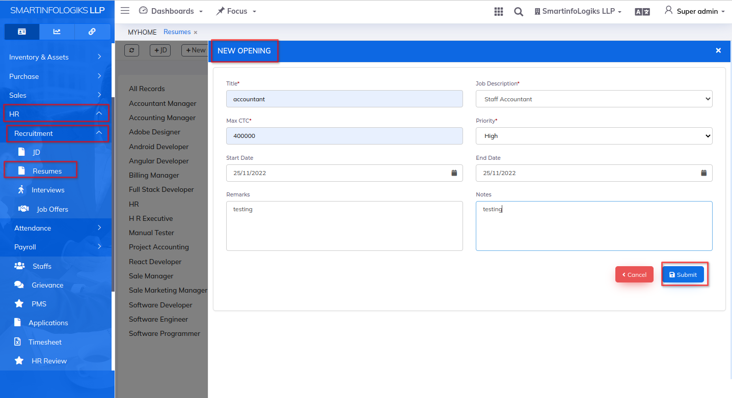This screenshot has height=398, width=732.
Task: Select the ID card sidebar tab icon
Action: coord(22,32)
